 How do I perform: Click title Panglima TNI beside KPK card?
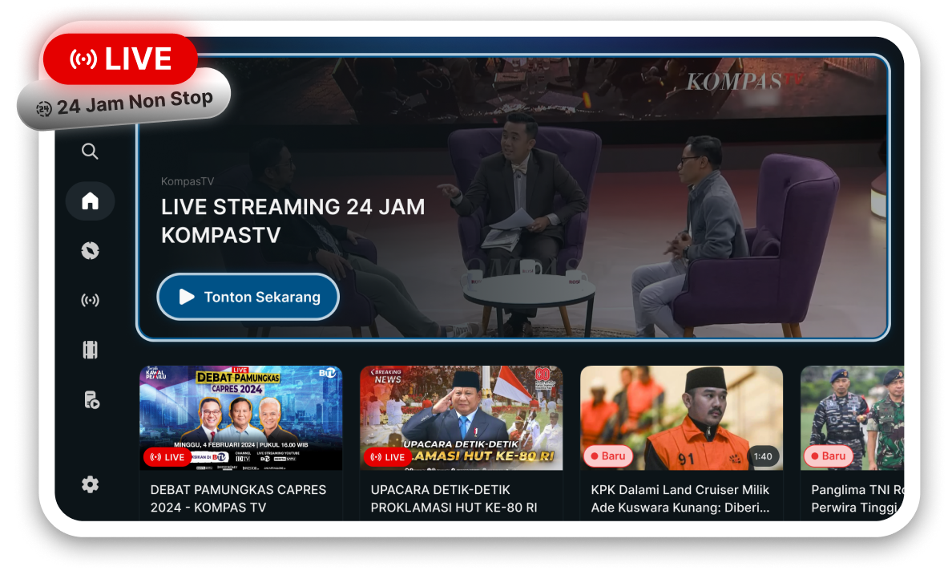coord(857,498)
